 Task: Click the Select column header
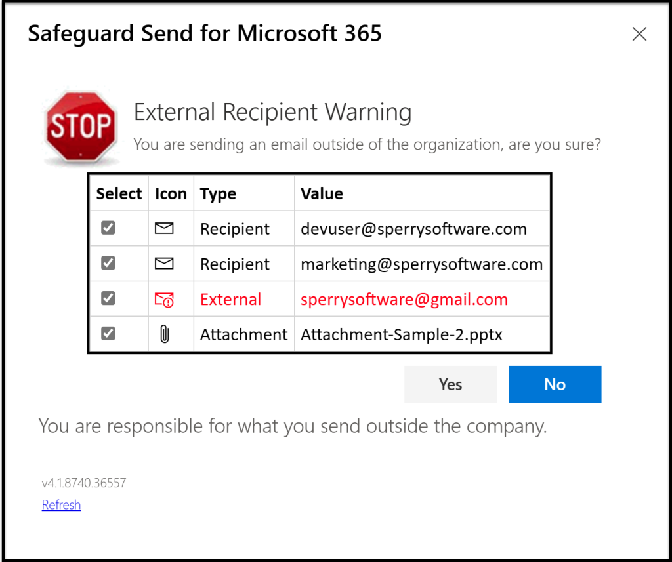tap(119, 194)
